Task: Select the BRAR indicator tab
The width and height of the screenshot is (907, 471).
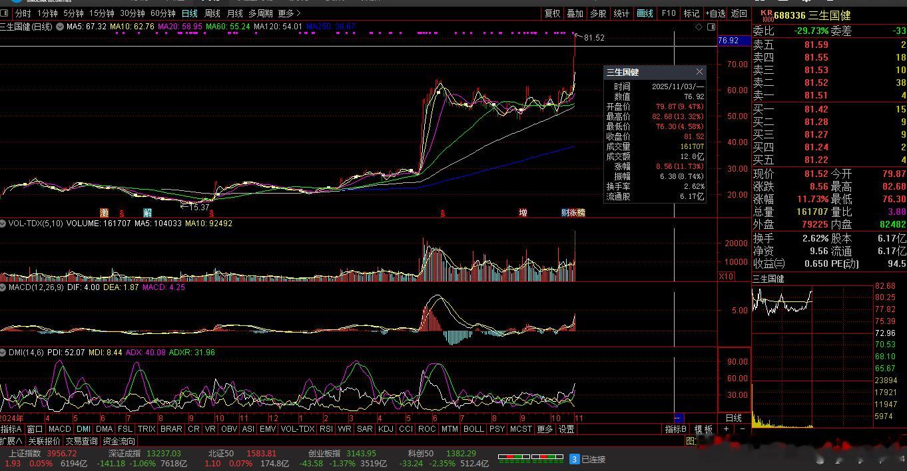Action: click(171, 429)
